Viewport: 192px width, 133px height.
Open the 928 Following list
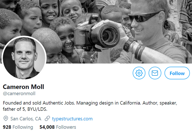pos(18,127)
